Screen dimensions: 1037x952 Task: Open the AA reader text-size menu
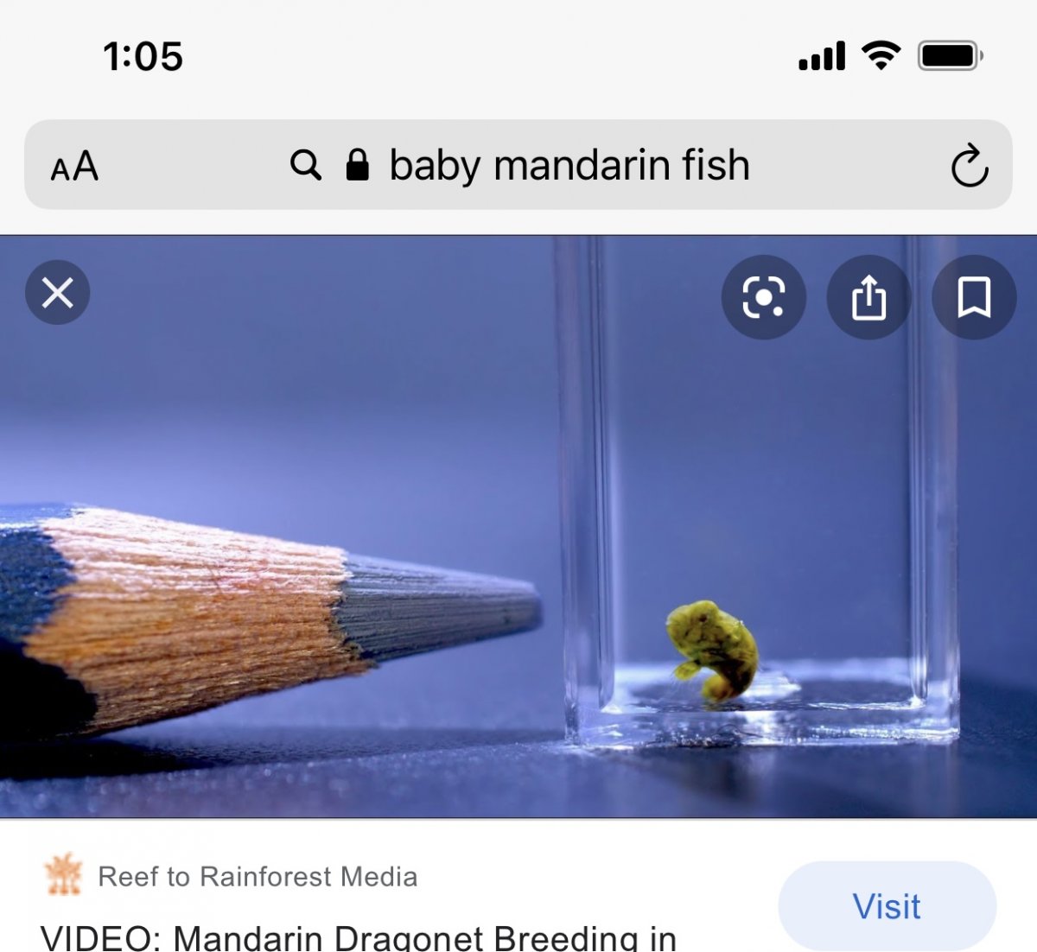pyautogui.click(x=74, y=166)
